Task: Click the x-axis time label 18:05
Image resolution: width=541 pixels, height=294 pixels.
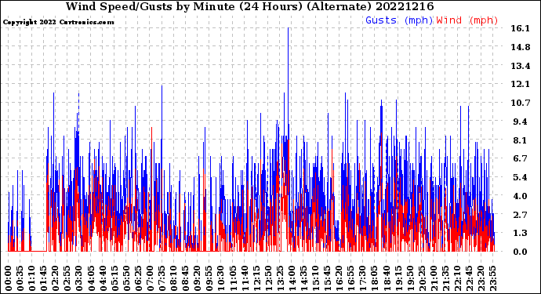Action: (374, 278)
